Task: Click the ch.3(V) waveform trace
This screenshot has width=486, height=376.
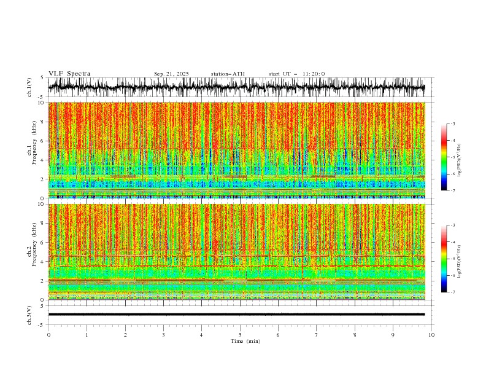Action: coord(236,315)
